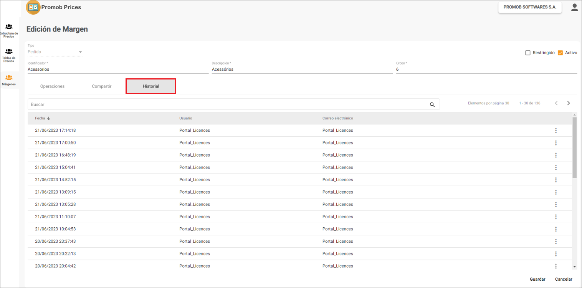The width and height of the screenshot is (582, 288).
Task: Uncheck the Activo checkbox
Action: click(x=560, y=53)
